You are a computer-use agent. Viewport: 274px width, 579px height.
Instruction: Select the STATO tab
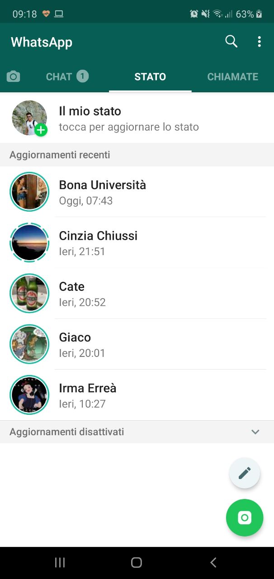(x=150, y=76)
